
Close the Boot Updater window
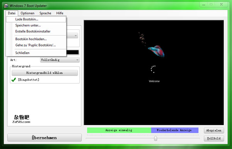tap(221, 5)
